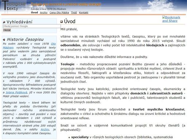Go to Cena Oto Mádra page
This screenshot has width=187, height=140.
[59, 12]
